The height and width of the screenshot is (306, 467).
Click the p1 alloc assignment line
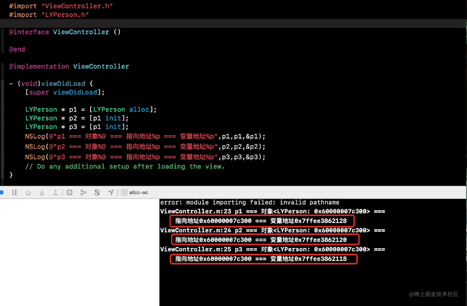(x=91, y=110)
